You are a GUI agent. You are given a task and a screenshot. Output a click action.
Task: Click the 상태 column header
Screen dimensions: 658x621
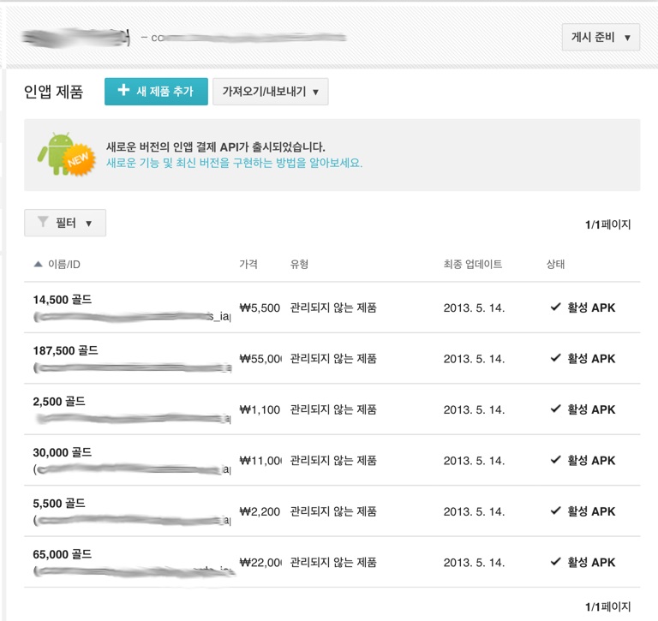[x=555, y=264]
